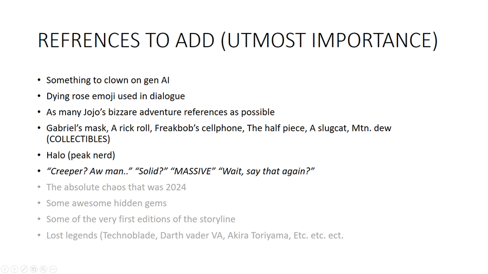Select the Dying rose emoji bullet text

(115, 96)
